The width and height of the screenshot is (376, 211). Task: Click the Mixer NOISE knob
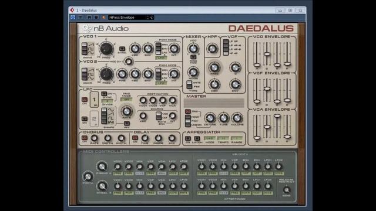tap(193, 72)
